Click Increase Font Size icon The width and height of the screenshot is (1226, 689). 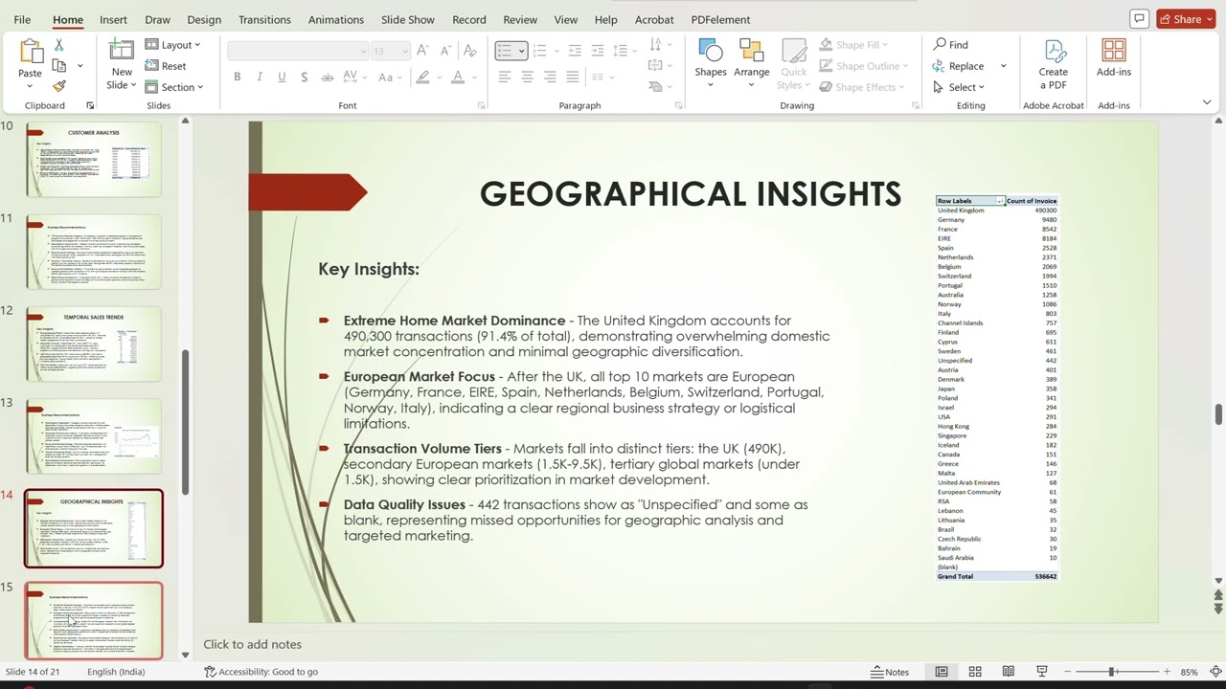tap(422, 51)
